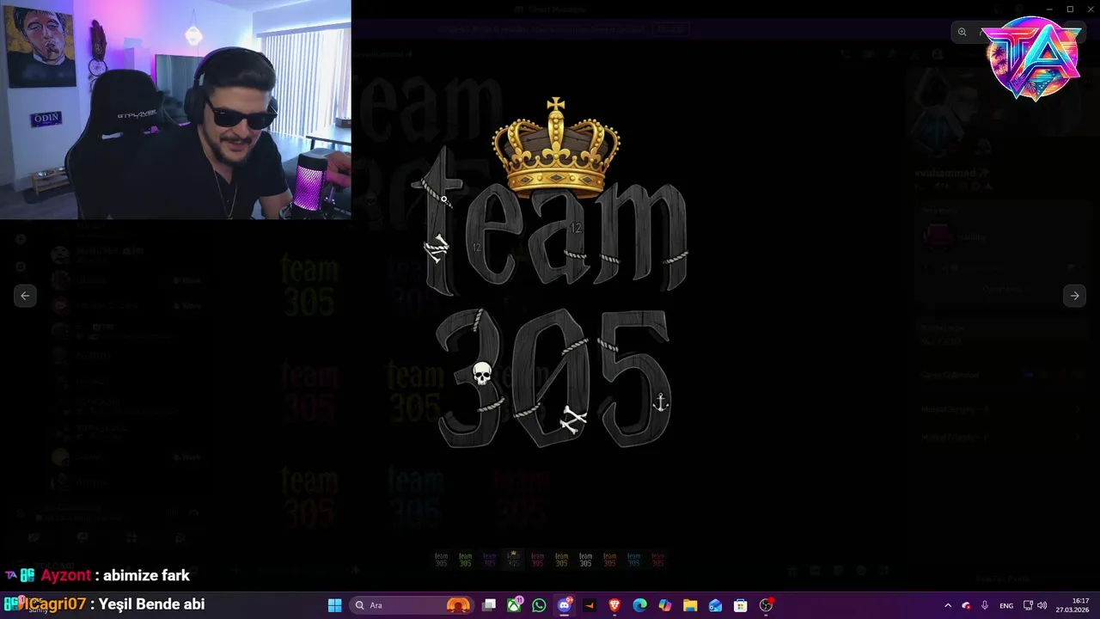
Task: Open the enlarged crowned team 305 image
Action: (550, 273)
